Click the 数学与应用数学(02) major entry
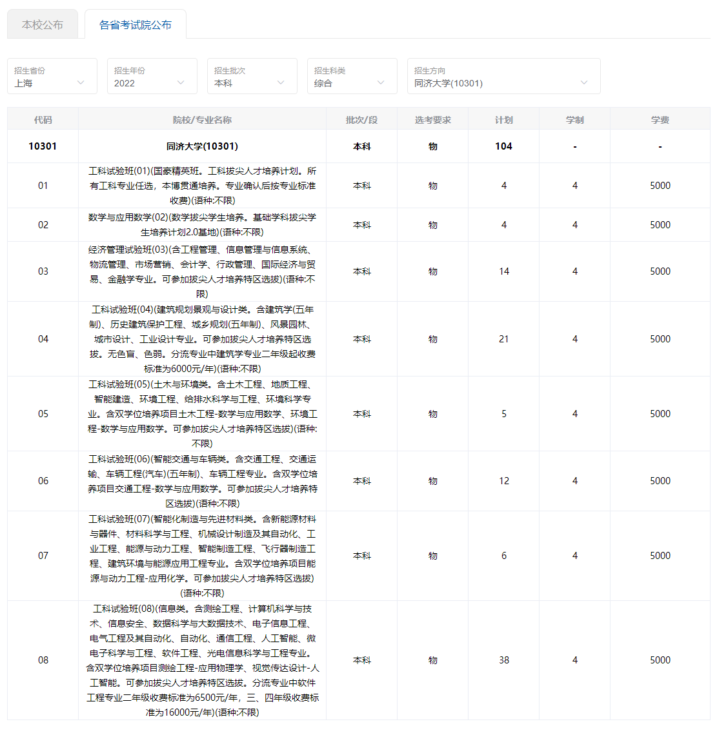The image size is (717, 735). coord(202,224)
